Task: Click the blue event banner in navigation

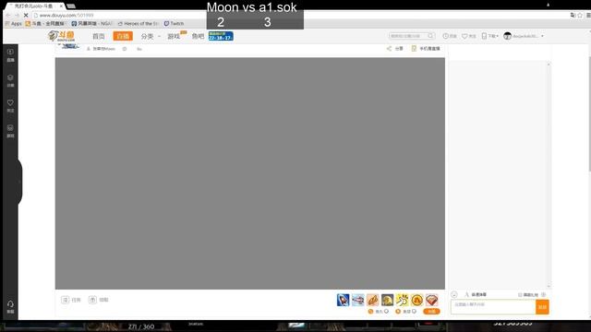Action: [x=221, y=36]
